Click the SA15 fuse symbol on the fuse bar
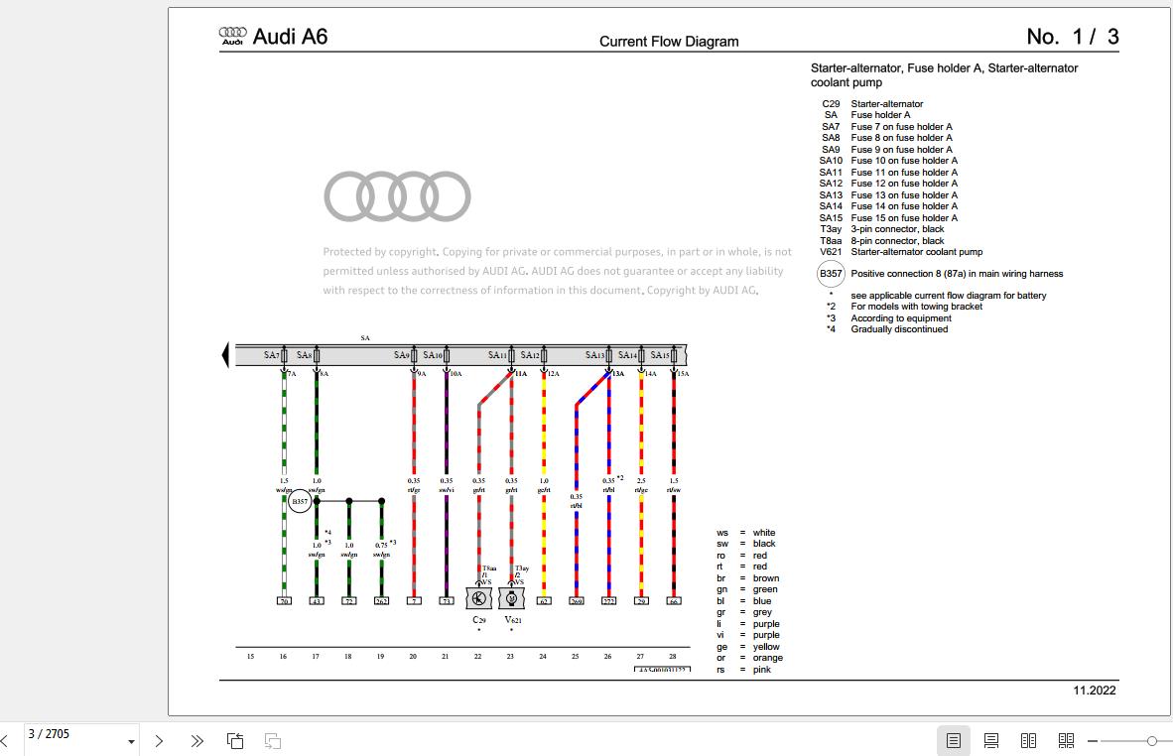Image resolution: width=1173 pixels, height=756 pixels. pyautogui.click(x=674, y=356)
